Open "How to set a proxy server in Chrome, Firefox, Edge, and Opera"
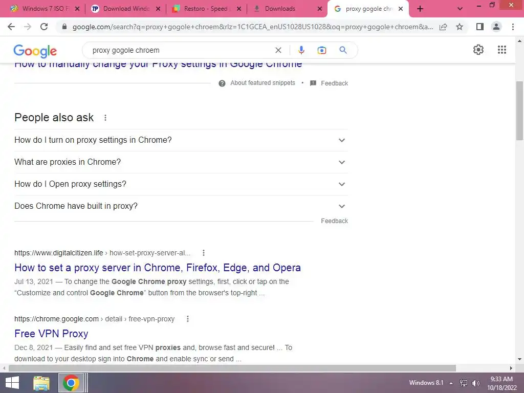The image size is (524, 393). (158, 268)
